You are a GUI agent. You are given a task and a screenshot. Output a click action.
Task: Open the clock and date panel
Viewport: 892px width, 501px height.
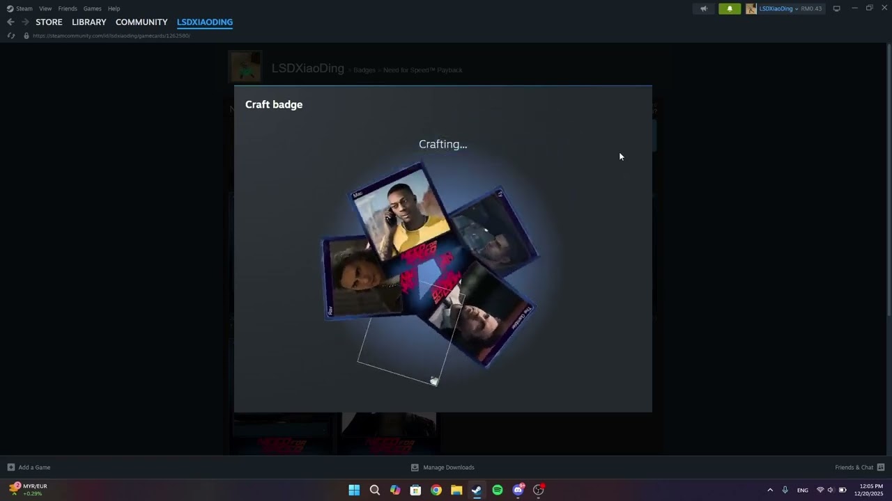tap(868, 490)
